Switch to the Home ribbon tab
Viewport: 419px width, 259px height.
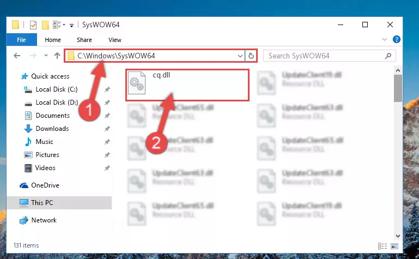point(53,40)
